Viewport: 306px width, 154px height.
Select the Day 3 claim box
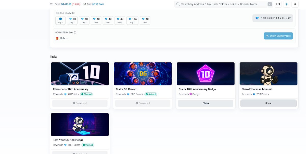click(84, 20)
